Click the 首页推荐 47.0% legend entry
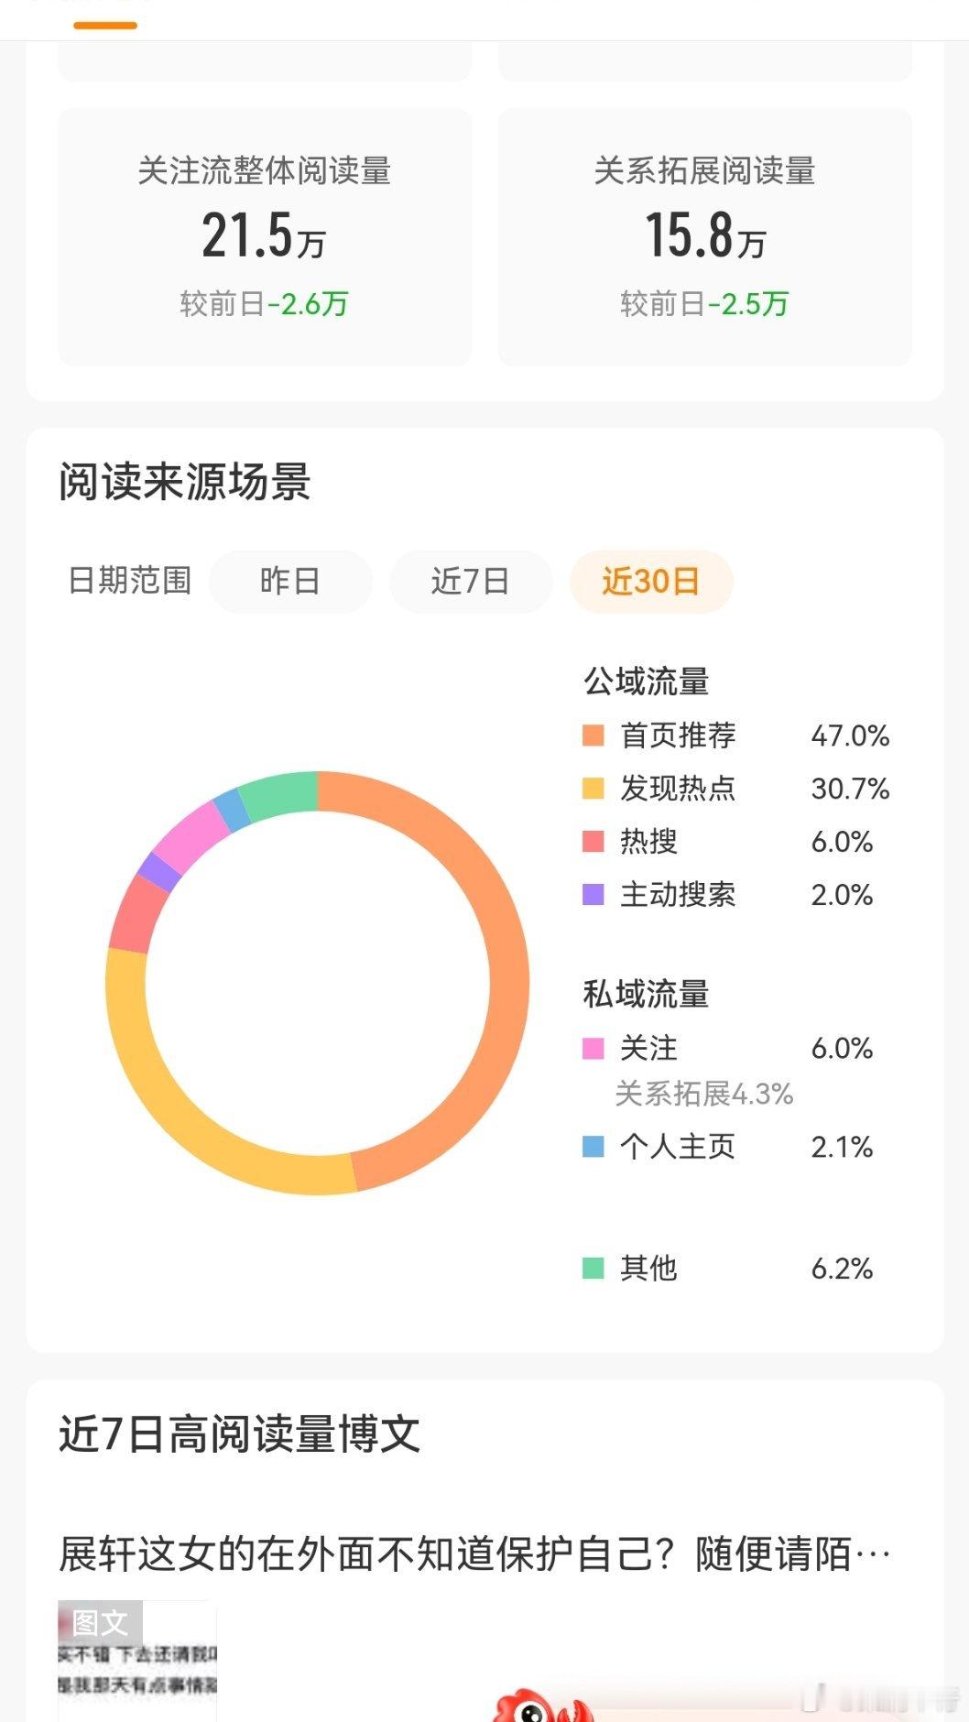969x1722 pixels. click(736, 736)
